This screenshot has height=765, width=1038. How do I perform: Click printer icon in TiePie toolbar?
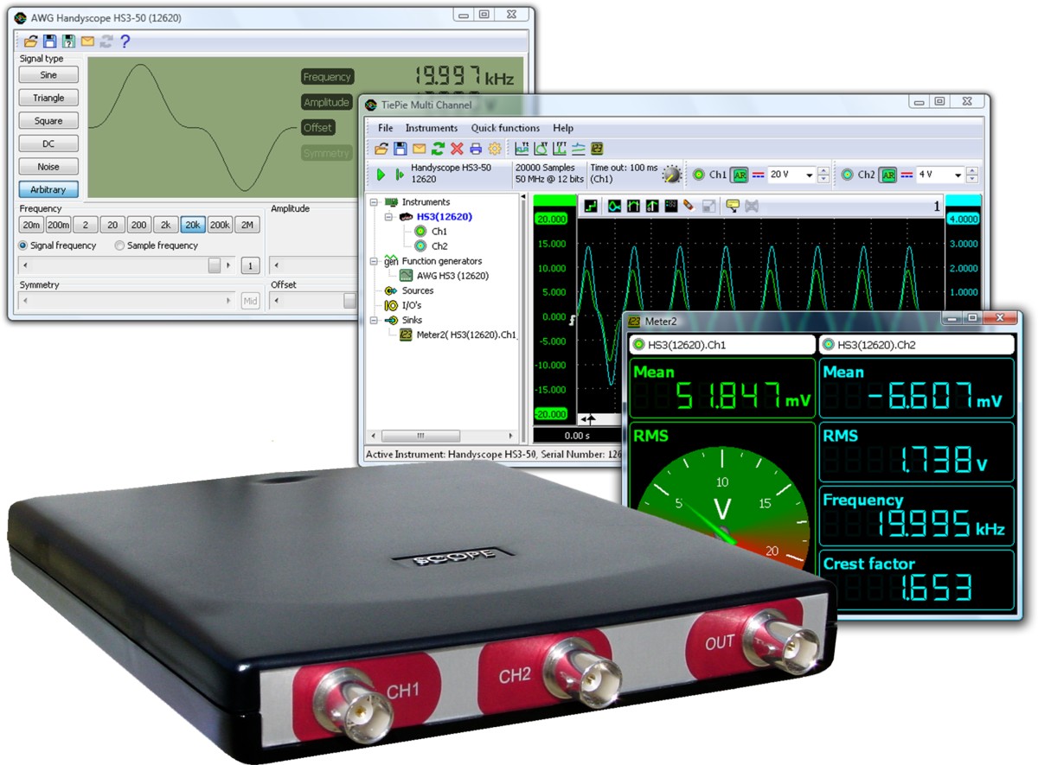pos(476,149)
